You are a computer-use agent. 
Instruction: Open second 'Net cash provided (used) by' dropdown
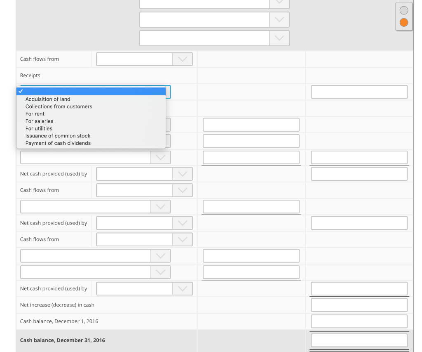pos(144,223)
